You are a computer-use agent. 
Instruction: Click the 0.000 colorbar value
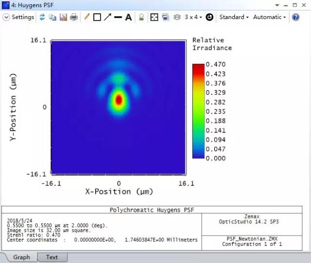216,158
